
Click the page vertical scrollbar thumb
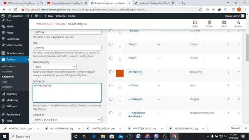[247, 47]
